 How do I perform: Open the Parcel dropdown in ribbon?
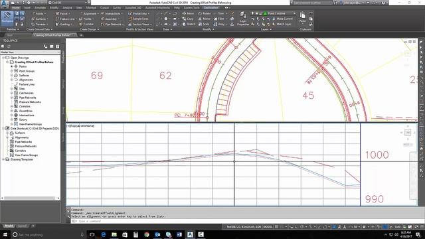(62, 13)
